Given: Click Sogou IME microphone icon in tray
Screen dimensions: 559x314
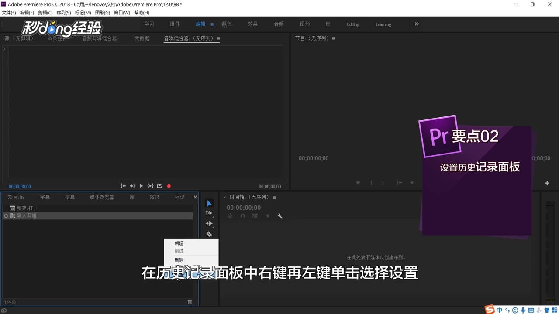Looking at the screenshot, I should (x=523, y=310).
